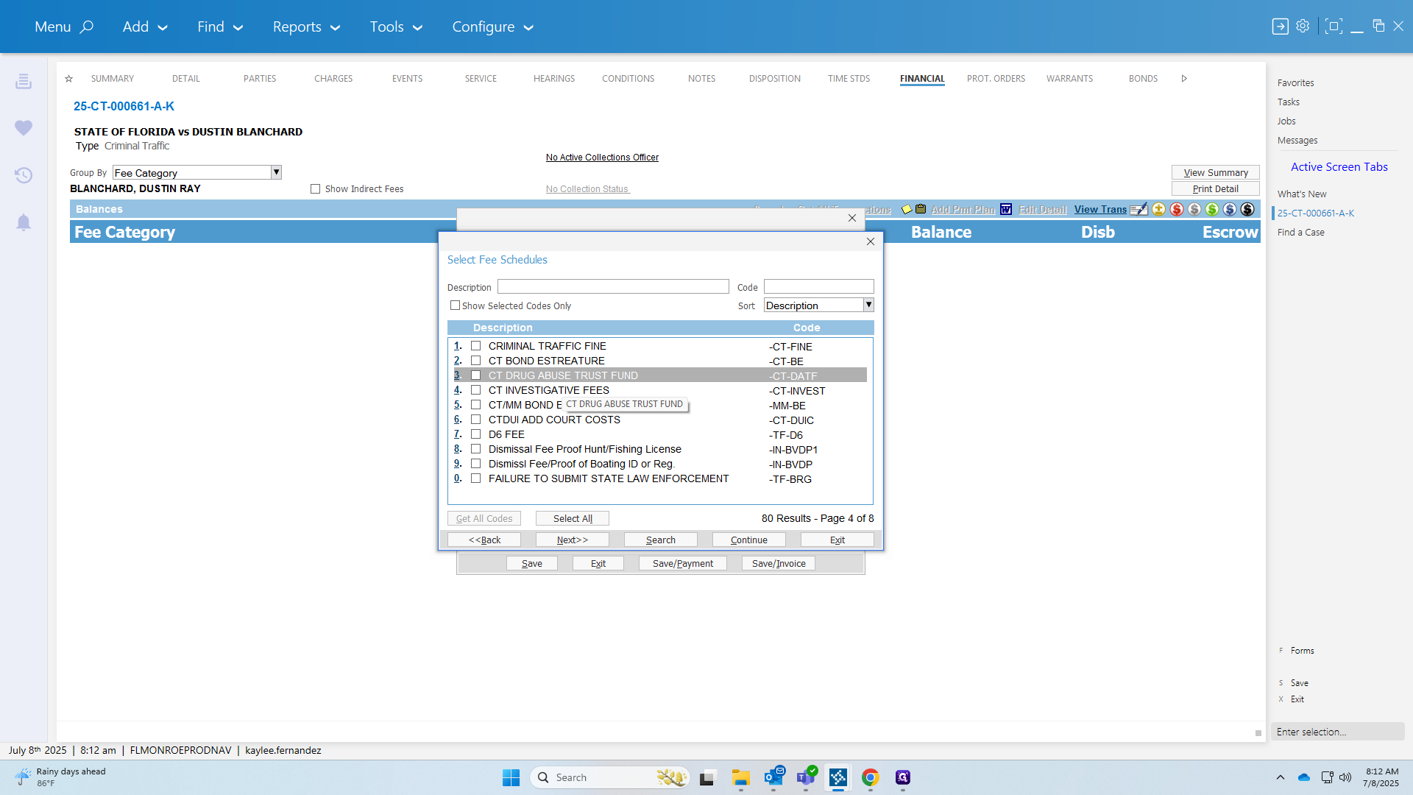Image resolution: width=1413 pixels, height=795 pixels.
Task: Click the View Summary button
Action: click(x=1215, y=172)
